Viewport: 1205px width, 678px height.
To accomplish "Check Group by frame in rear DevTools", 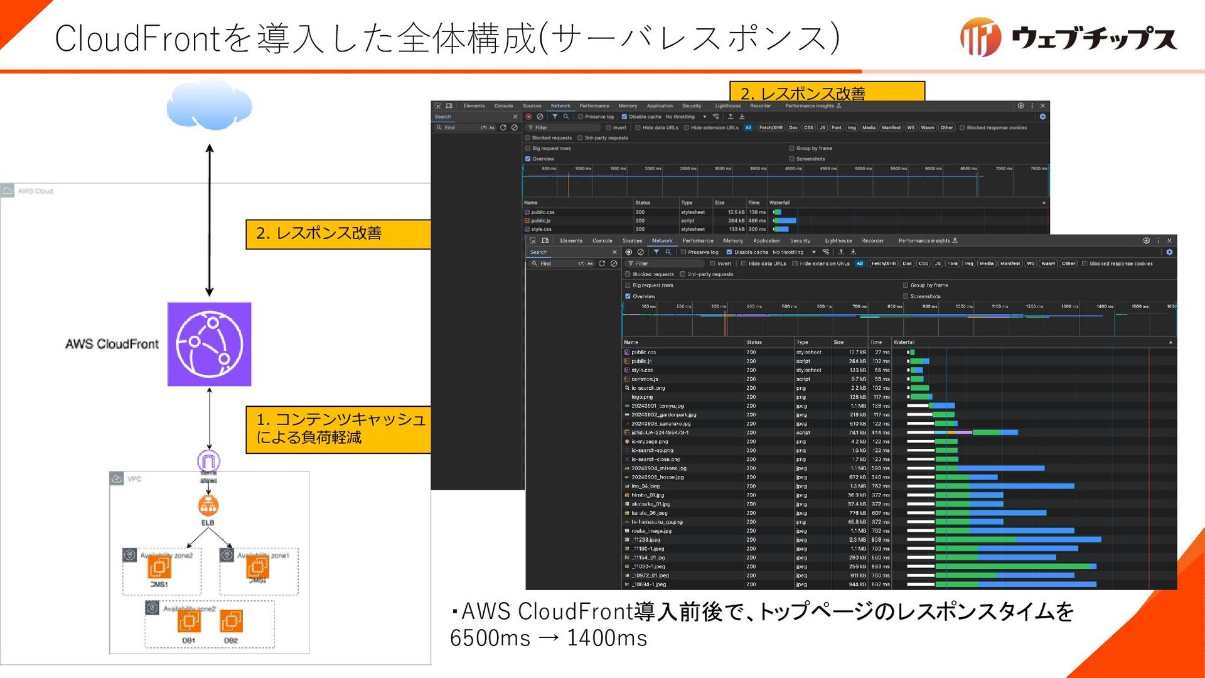I will (791, 149).
